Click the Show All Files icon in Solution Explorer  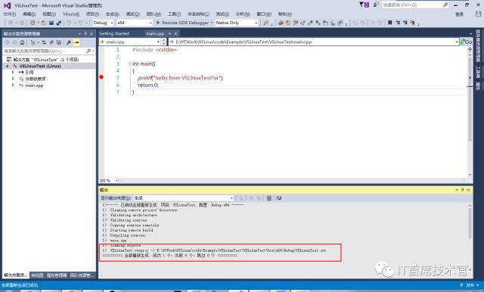(58, 42)
